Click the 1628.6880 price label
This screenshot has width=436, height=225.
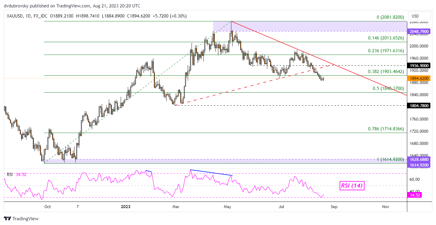click(x=419, y=159)
